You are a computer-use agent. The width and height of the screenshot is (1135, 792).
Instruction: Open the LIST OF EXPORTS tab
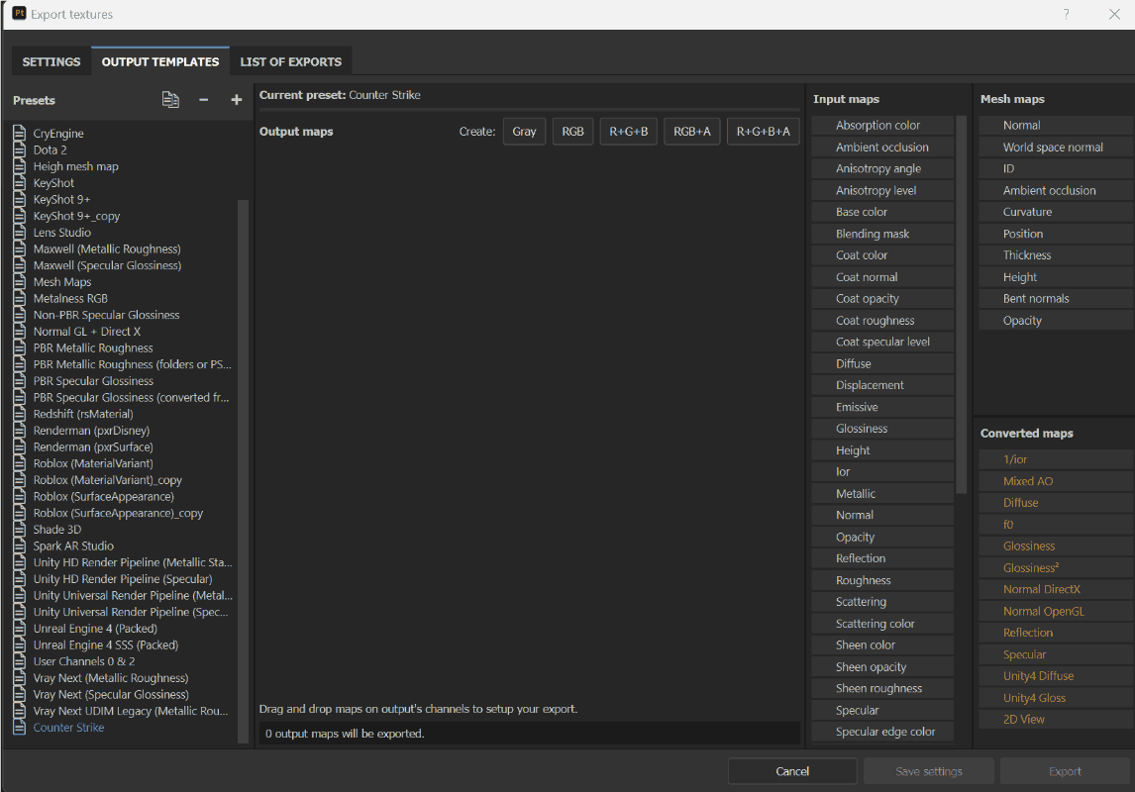[x=290, y=60]
